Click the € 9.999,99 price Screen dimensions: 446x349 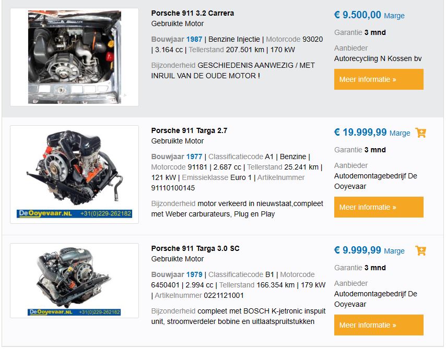[358, 250]
